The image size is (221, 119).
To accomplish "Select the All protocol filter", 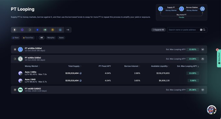I will point(42,38).
